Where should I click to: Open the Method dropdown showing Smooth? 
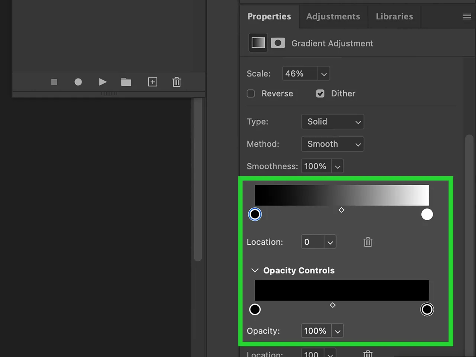(332, 144)
